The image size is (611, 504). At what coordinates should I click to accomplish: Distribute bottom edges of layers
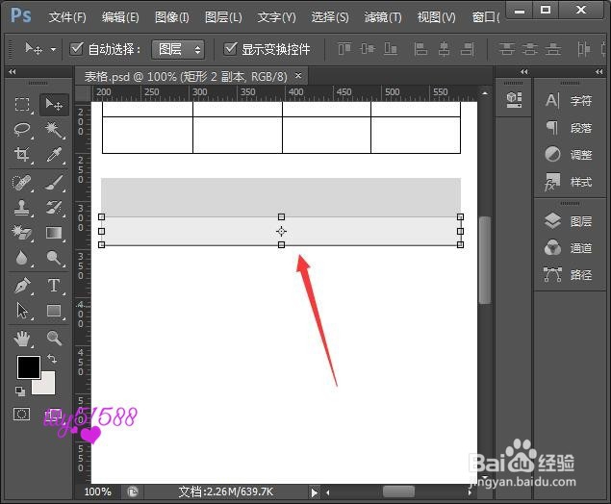(553, 49)
